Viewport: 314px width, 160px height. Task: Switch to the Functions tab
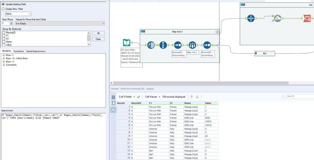tap(19, 51)
